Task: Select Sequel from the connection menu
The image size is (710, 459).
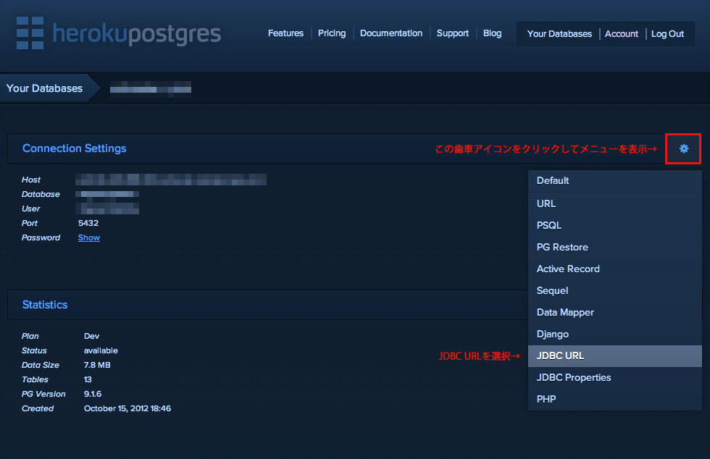Action: (x=614, y=290)
